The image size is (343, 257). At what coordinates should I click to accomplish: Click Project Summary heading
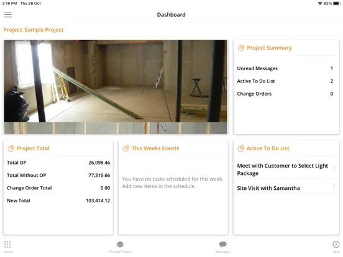pos(269,48)
